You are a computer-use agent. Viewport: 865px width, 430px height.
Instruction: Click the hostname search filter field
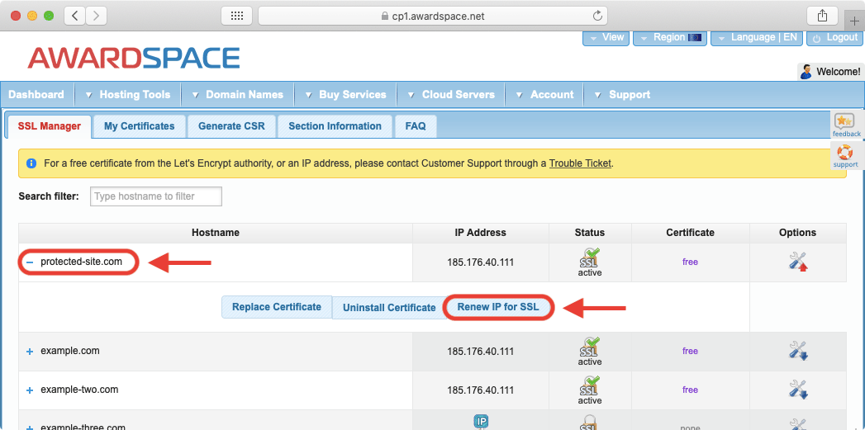156,196
